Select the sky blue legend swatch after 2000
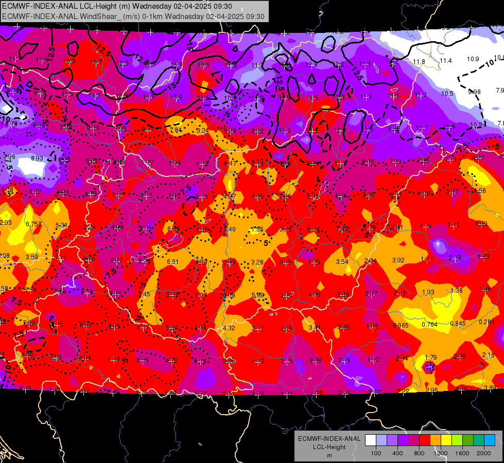This screenshot has height=463, width=504. click(x=490, y=440)
